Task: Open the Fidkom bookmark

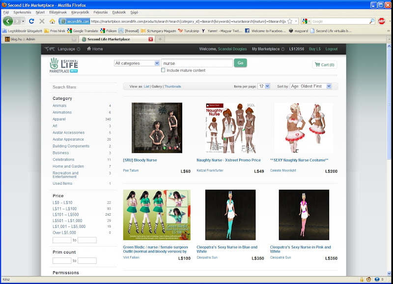Action: pyautogui.click(x=108, y=31)
